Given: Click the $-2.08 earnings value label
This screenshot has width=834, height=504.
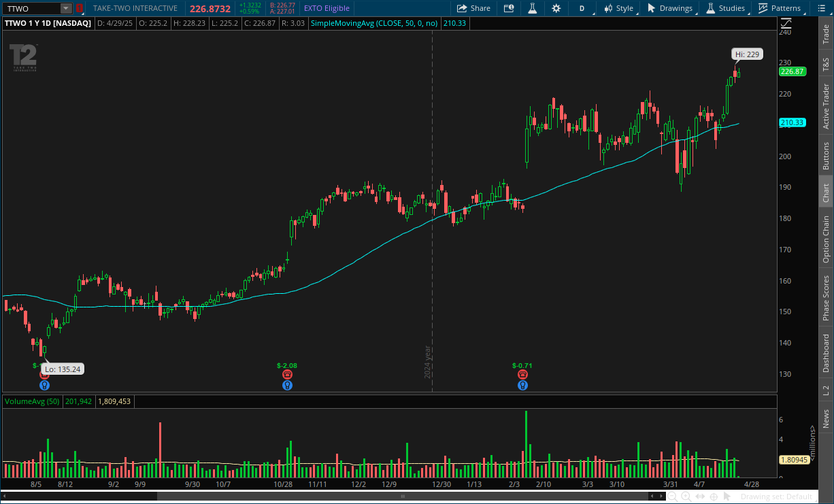Looking at the screenshot, I should [x=287, y=365].
